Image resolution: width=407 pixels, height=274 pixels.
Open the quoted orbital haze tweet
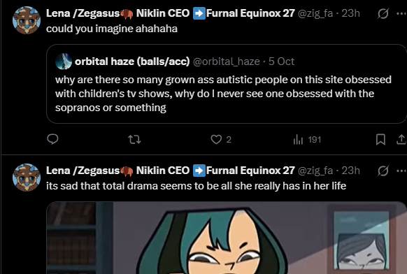coord(227,84)
